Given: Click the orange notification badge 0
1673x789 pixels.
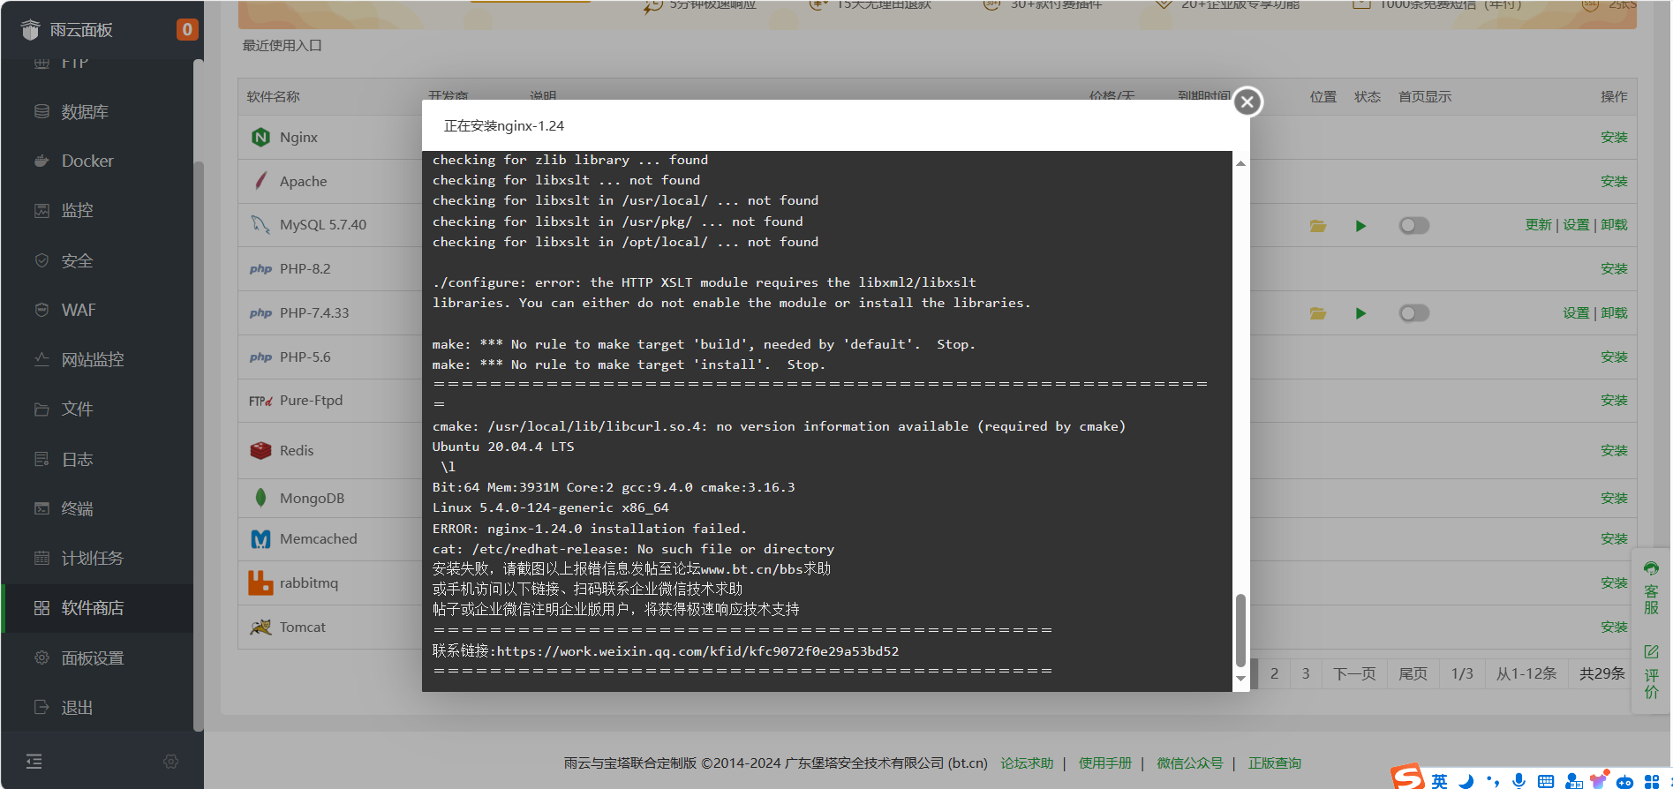Looking at the screenshot, I should [187, 29].
